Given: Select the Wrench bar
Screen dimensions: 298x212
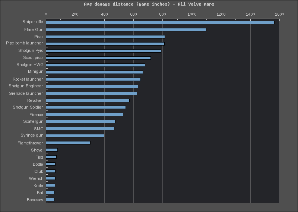Looking at the screenshot, I should click(51, 178).
